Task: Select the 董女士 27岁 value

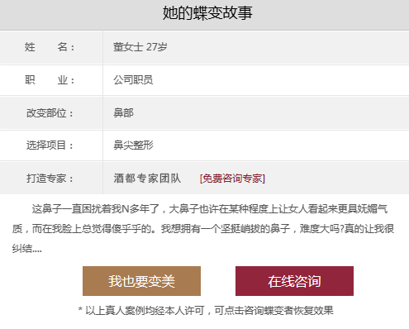Action: pos(140,47)
